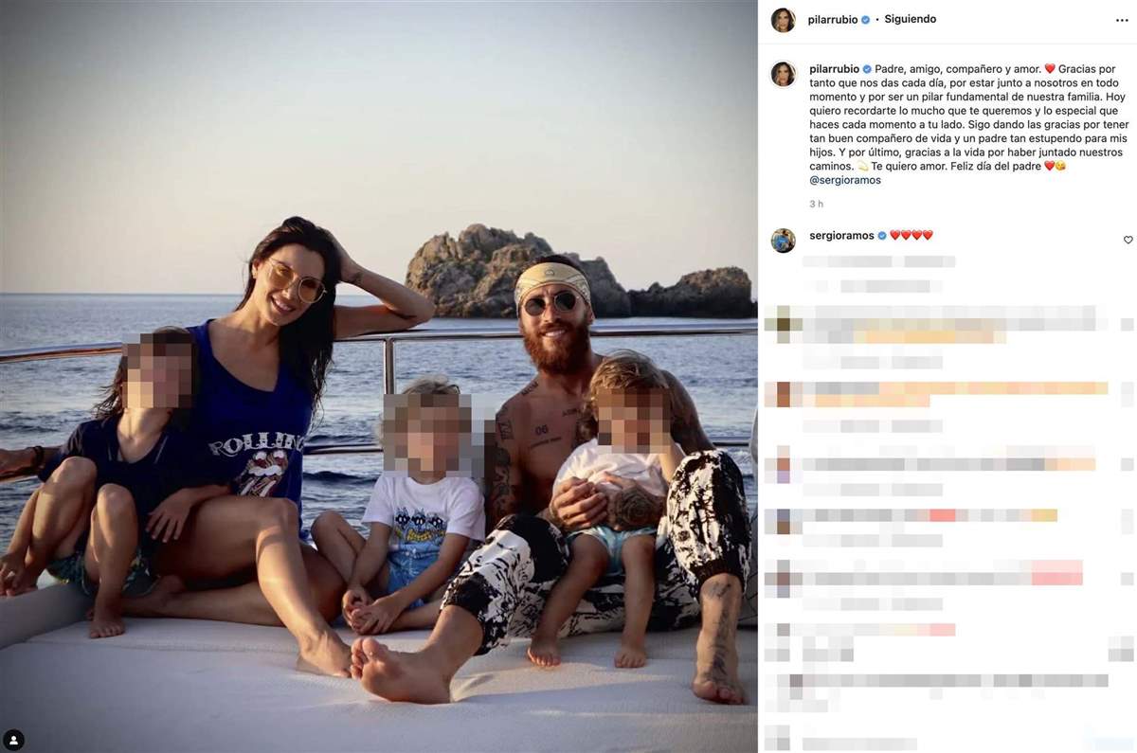Click the red hearts in sergioramos's comment

pyautogui.click(x=911, y=235)
